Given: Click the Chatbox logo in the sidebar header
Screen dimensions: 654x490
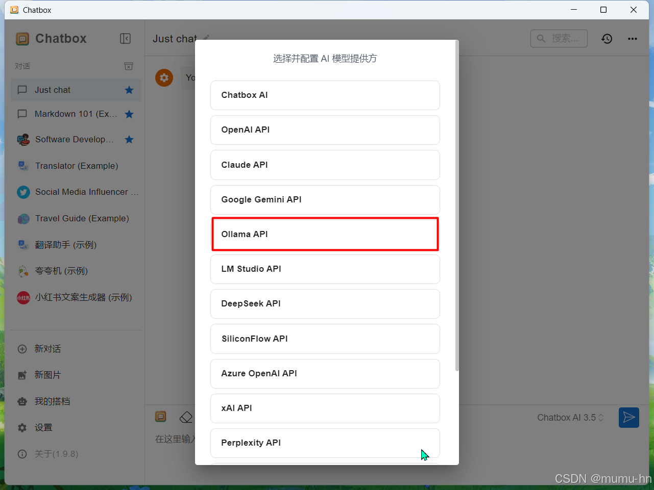Looking at the screenshot, I should click(x=22, y=39).
